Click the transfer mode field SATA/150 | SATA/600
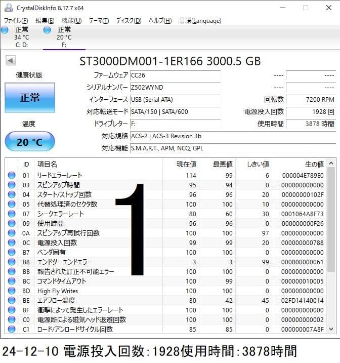 tap(175, 112)
